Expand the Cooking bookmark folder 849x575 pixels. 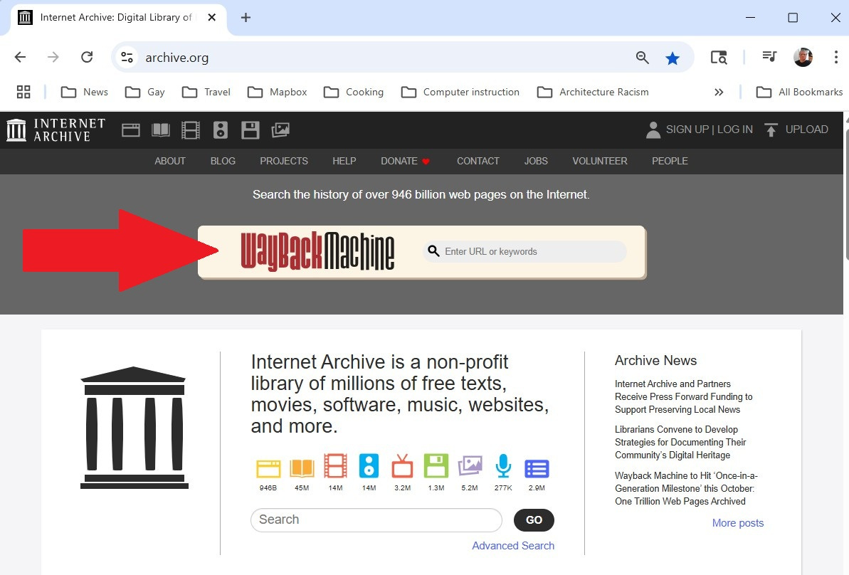354,92
